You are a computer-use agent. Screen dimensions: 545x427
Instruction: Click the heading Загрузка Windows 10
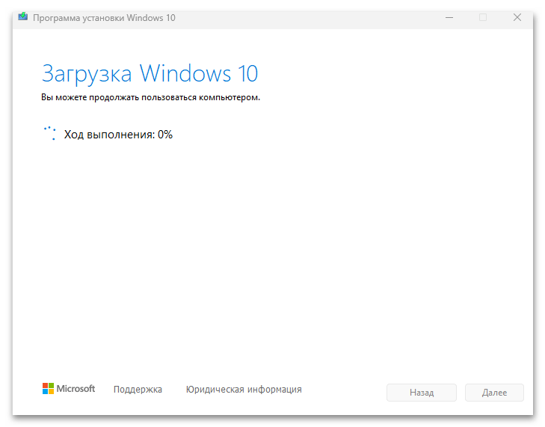(150, 74)
